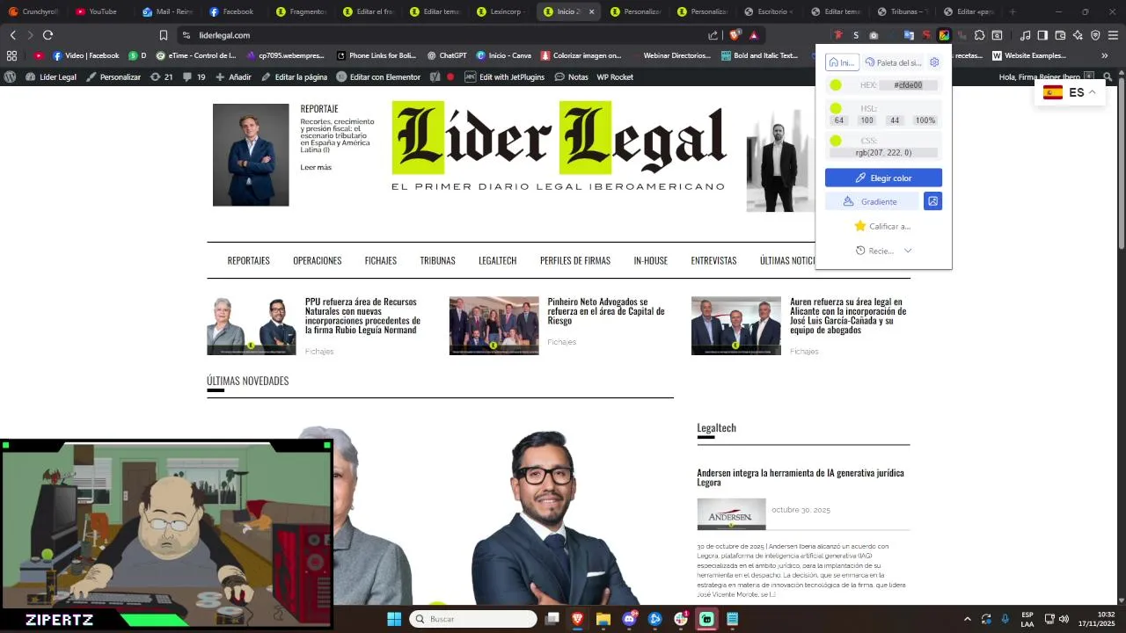Open REPORTAJES in site navigation
The width and height of the screenshot is (1126, 633).
tap(248, 260)
